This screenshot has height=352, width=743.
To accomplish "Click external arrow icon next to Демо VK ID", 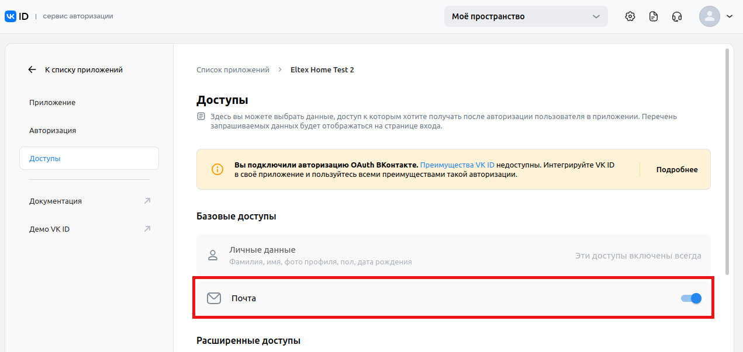I will [x=147, y=229].
